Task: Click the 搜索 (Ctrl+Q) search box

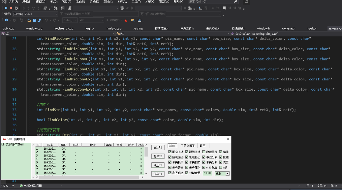Action: (x=213, y=2)
